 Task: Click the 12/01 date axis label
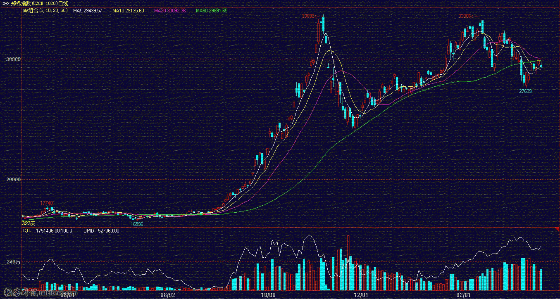(362, 295)
